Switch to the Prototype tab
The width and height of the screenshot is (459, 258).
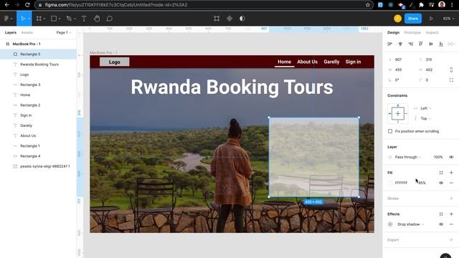[x=412, y=32]
